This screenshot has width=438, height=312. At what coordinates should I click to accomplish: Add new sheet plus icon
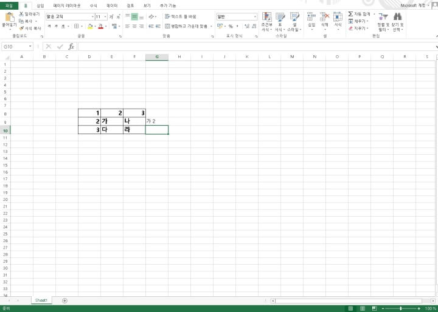pyautogui.click(x=65, y=300)
